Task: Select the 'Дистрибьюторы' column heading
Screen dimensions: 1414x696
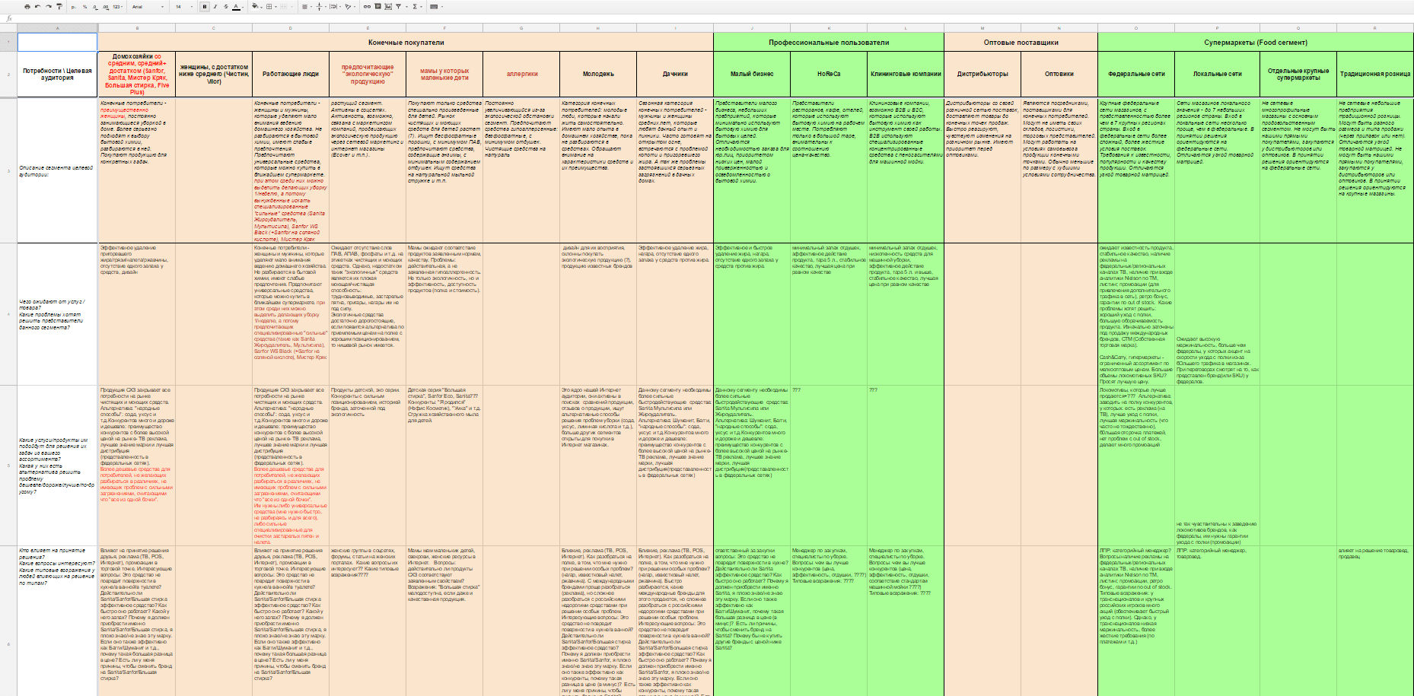Action: pyautogui.click(x=982, y=74)
